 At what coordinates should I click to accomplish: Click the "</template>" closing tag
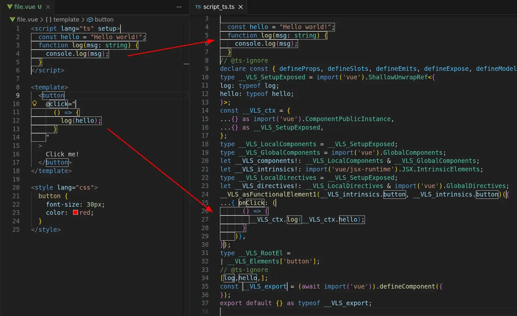pyautogui.click(x=51, y=171)
